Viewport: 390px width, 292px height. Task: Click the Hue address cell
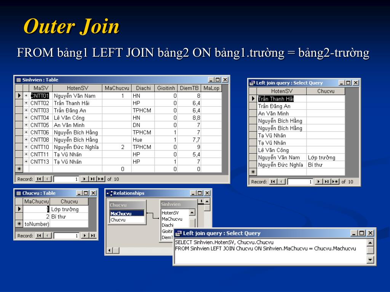coord(143,140)
